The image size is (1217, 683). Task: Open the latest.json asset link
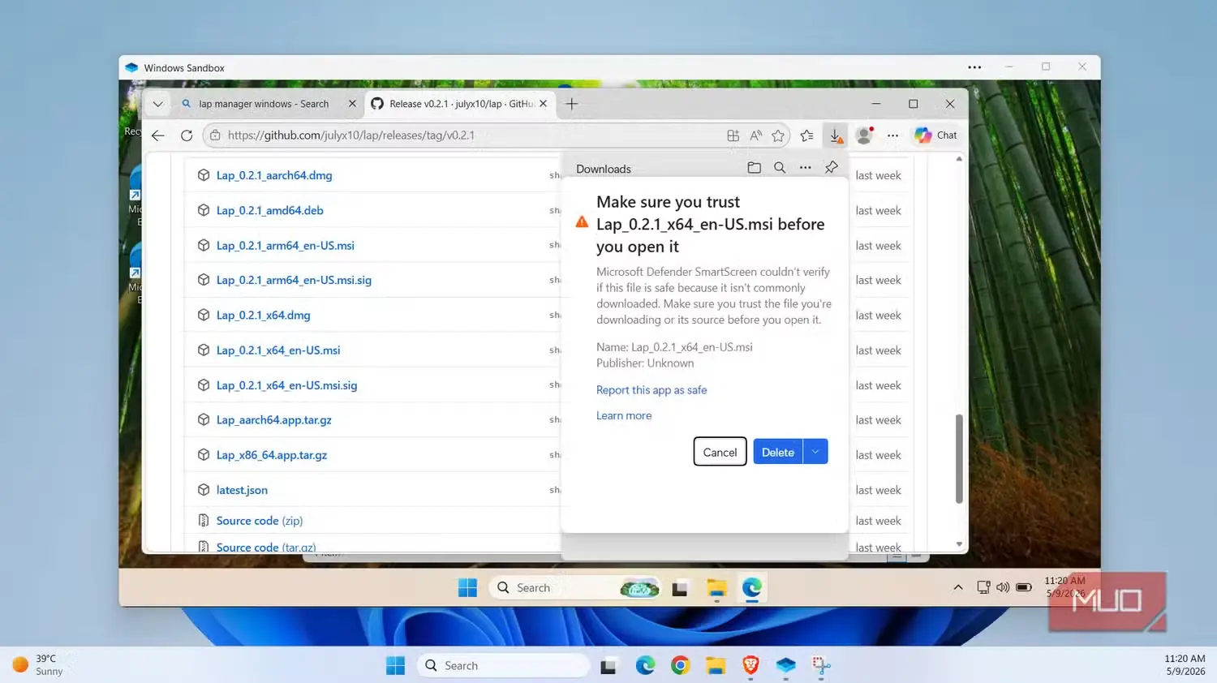click(242, 490)
